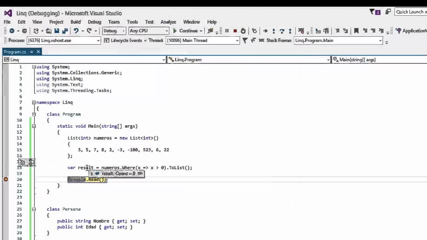Viewport: 427px width, 240px height.
Task: Collapse the class Persona block
Action: [34, 209]
